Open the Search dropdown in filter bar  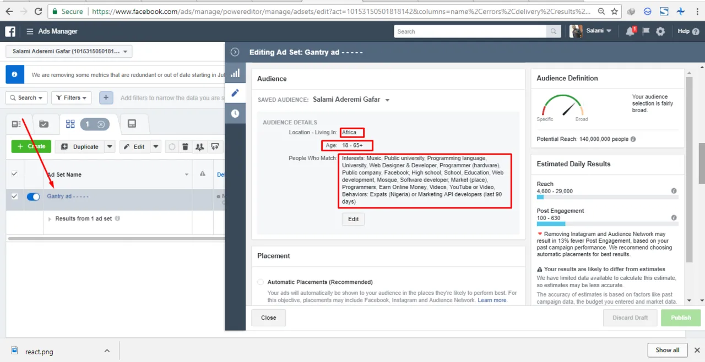click(x=26, y=98)
